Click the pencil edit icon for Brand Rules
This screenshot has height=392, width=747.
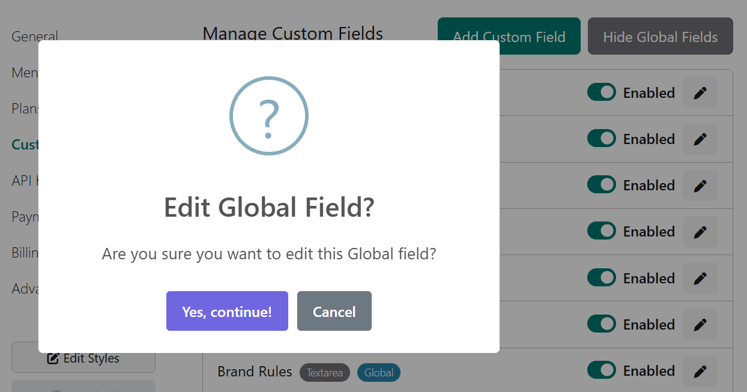point(700,371)
